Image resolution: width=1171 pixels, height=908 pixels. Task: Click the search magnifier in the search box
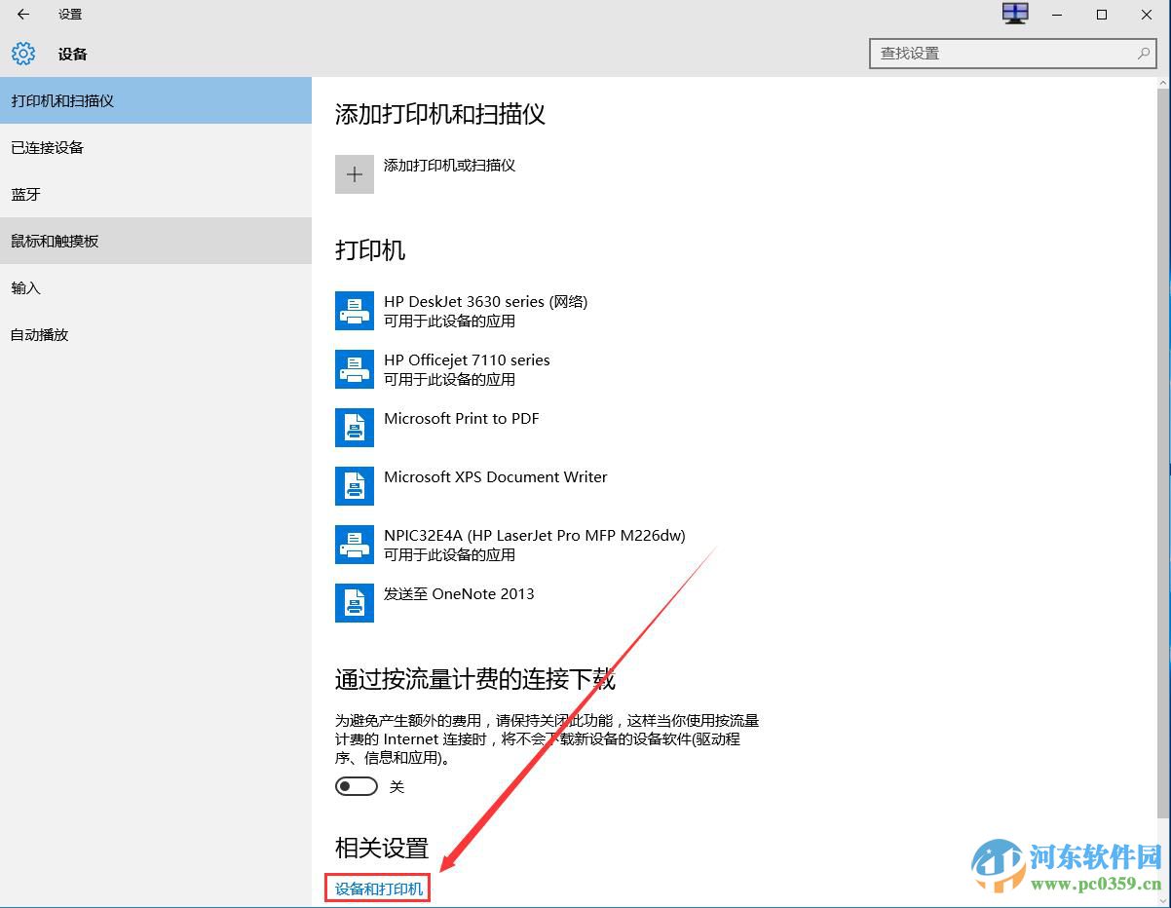(x=1142, y=54)
